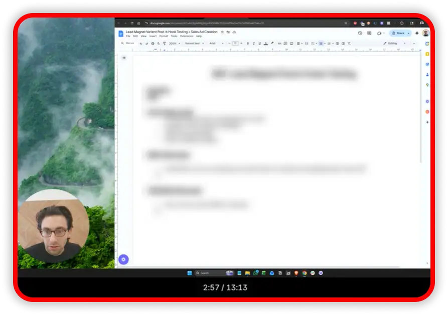Expand the Normal text style dropdown

(x=194, y=44)
